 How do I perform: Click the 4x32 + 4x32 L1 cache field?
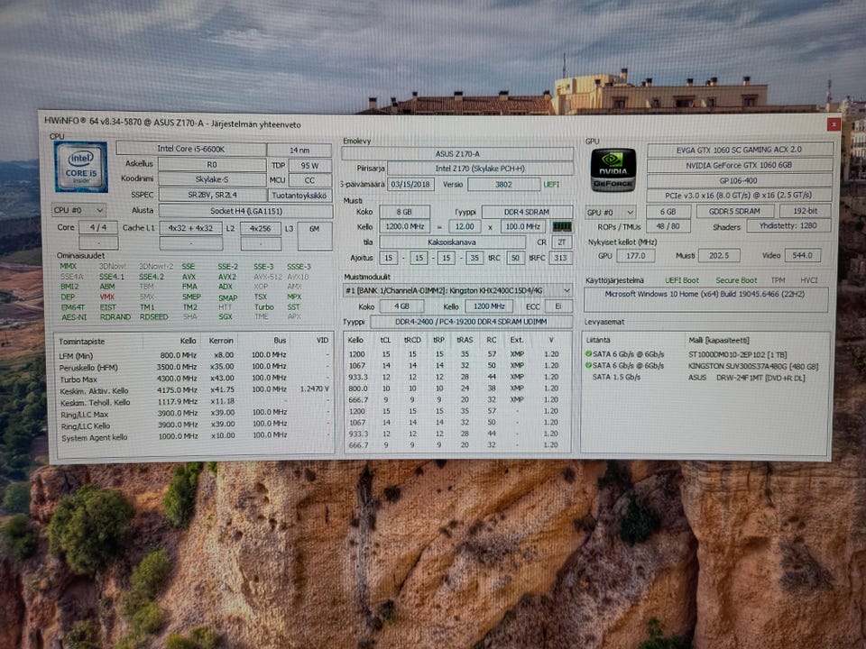tap(191, 228)
